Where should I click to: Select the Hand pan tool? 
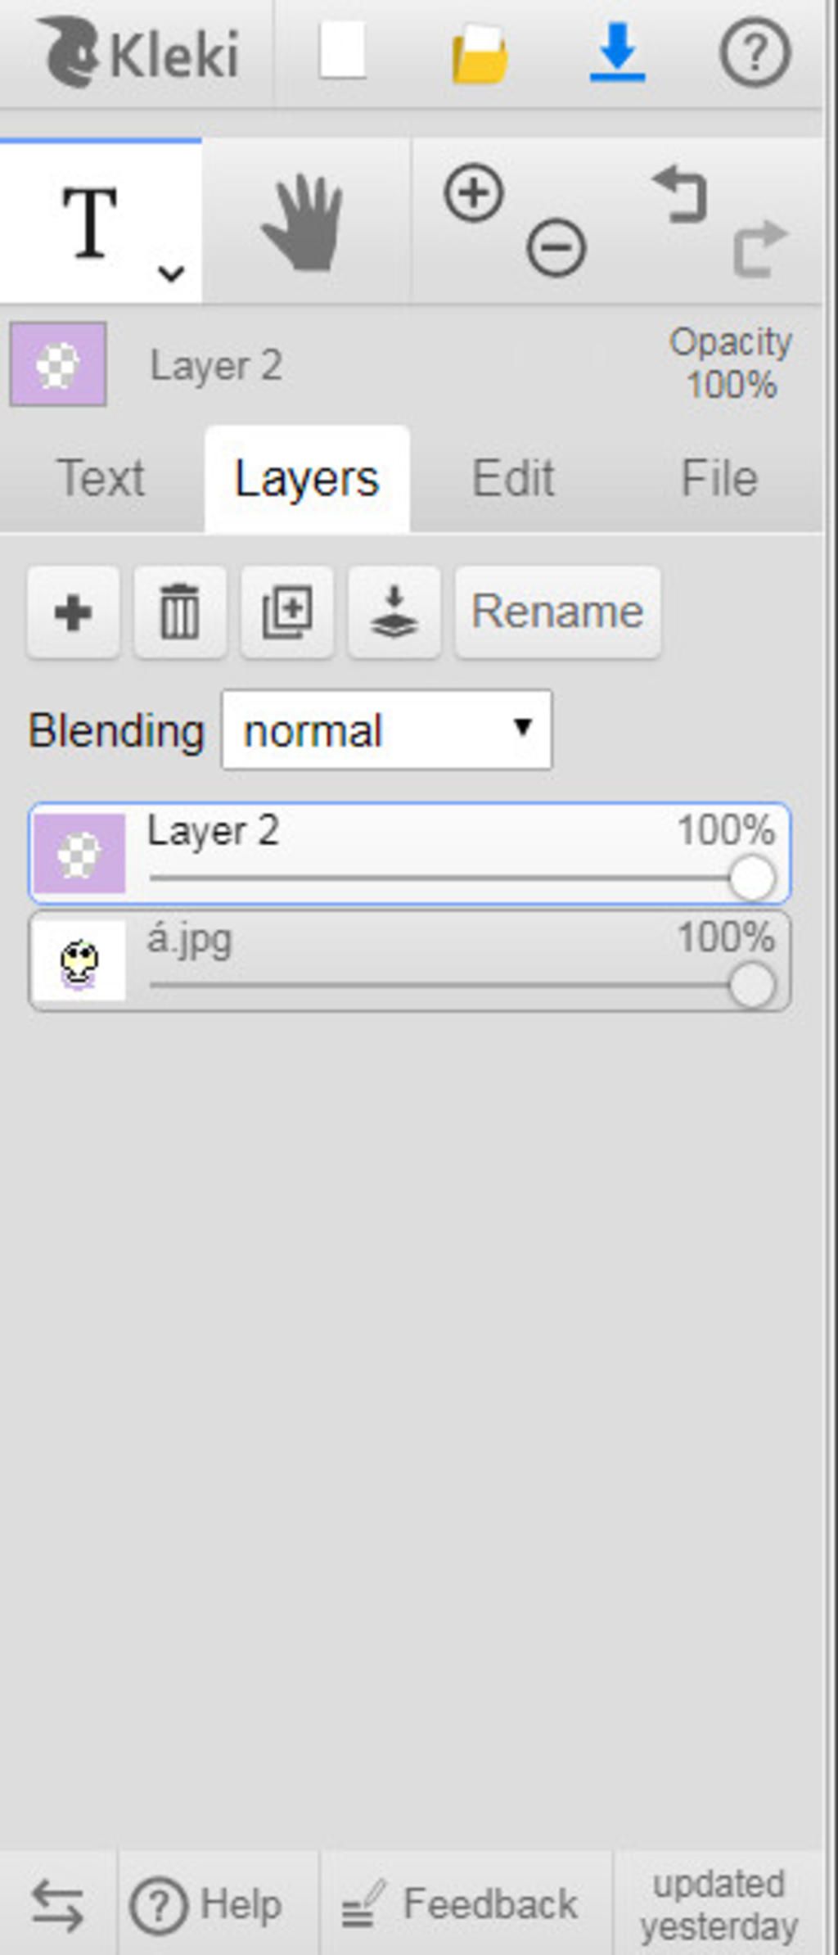[x=304, y=222]
